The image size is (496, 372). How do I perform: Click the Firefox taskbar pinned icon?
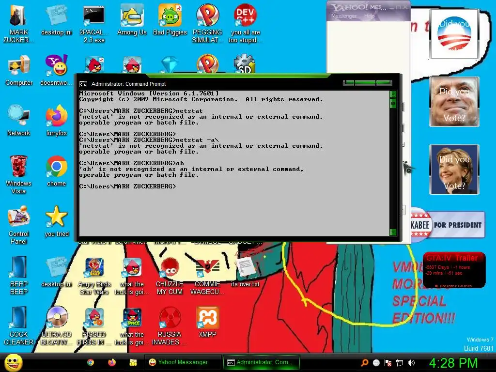point(112,362)
